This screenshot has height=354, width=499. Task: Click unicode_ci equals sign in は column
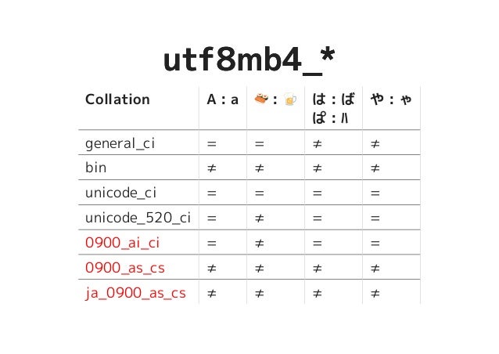pos(318,193)
